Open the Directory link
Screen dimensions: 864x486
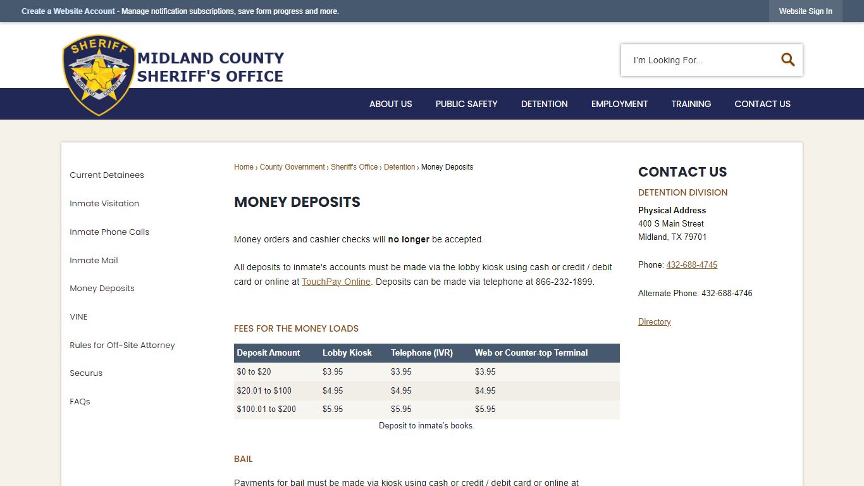coord(654,322)
